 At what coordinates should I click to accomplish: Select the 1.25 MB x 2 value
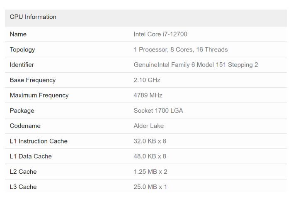click(x=150, y=172)
